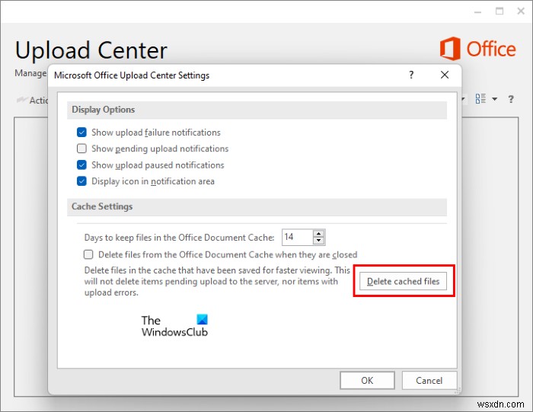Image resolution: width=533 pixels, height=412 pixels.
Task: Click the Delete cached files button
Action: point(403,281)
